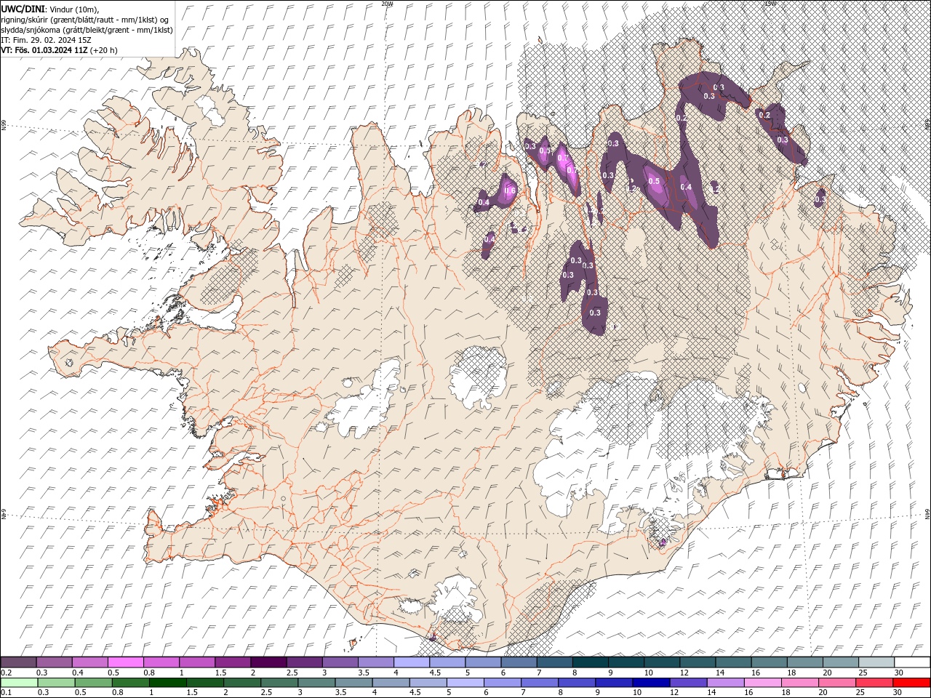The width and height of the screenshot is (931, 698).
Task: Click the pale green 0.1 rain legend swatch
Action: point(19,682)
